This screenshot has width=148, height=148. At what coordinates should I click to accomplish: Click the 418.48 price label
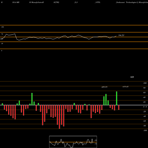(126, 87)
